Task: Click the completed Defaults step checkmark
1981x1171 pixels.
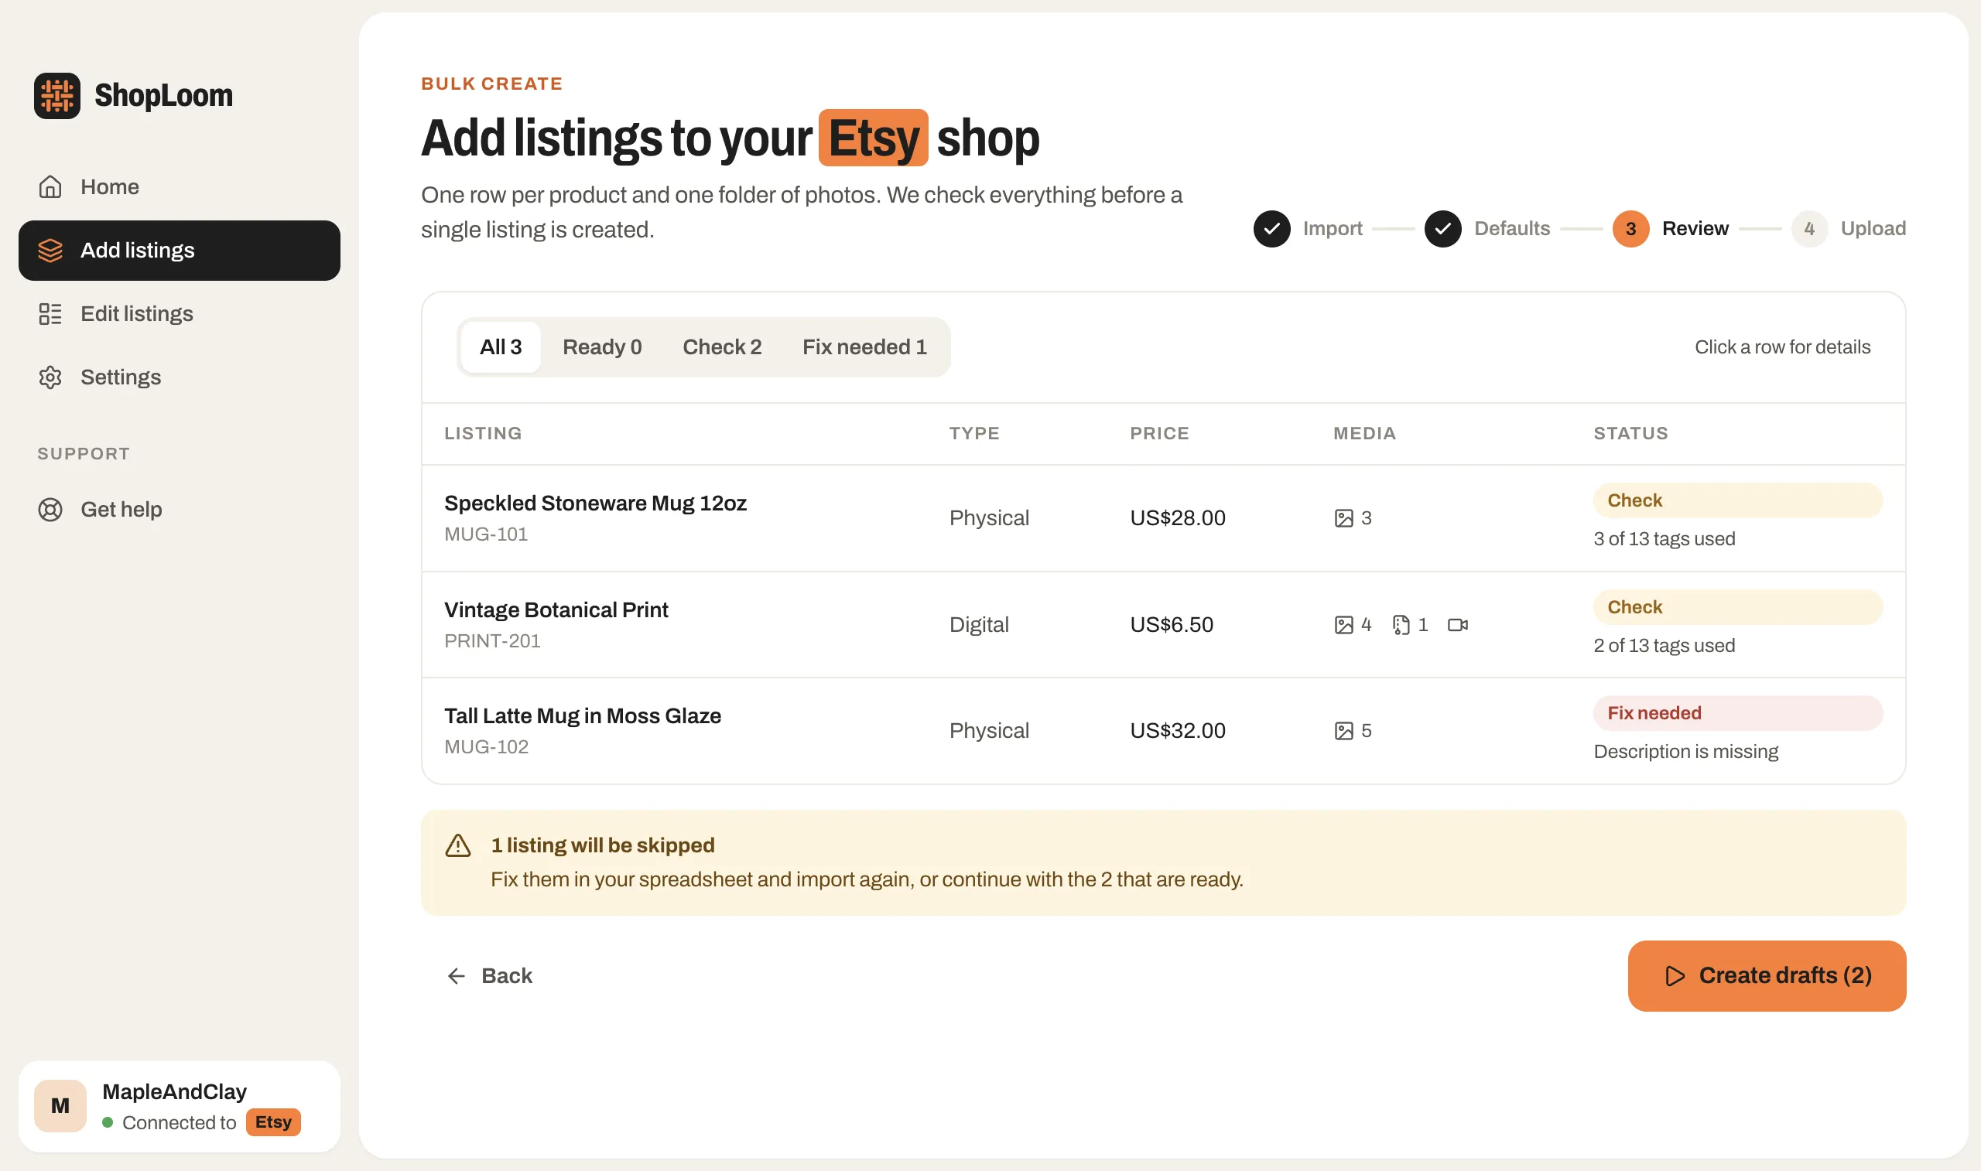Action: [1442, 229]
